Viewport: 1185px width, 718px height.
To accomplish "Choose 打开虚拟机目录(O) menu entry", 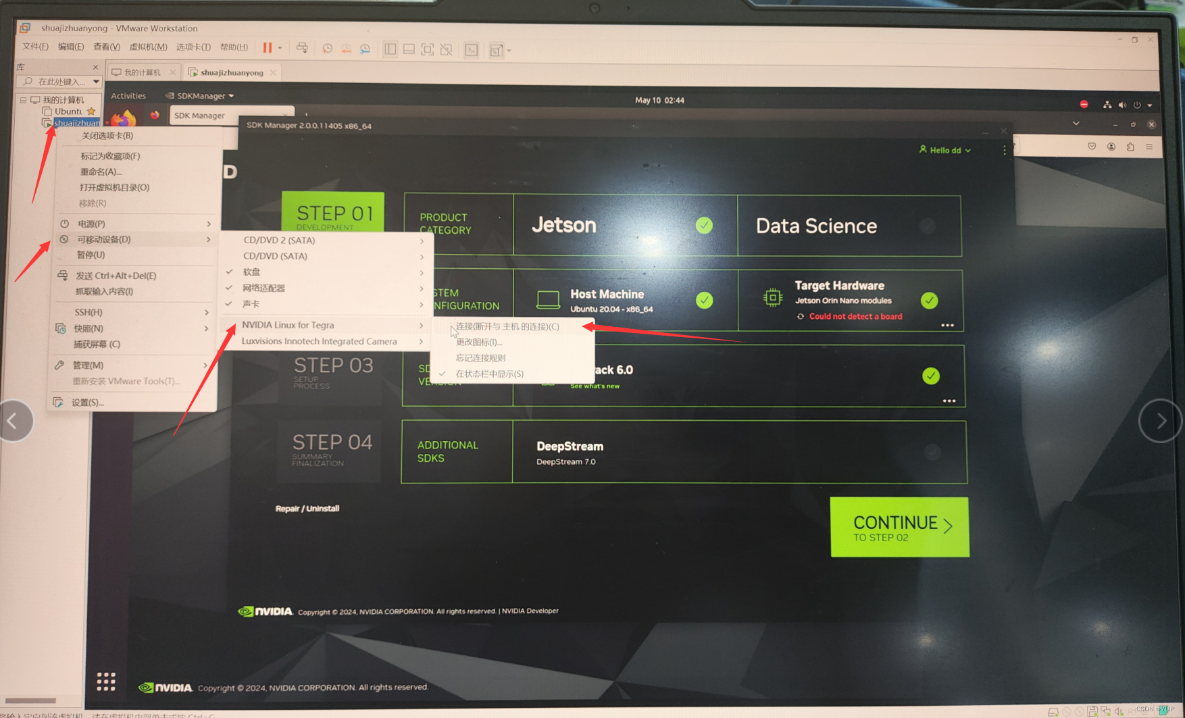I will 114,188.
